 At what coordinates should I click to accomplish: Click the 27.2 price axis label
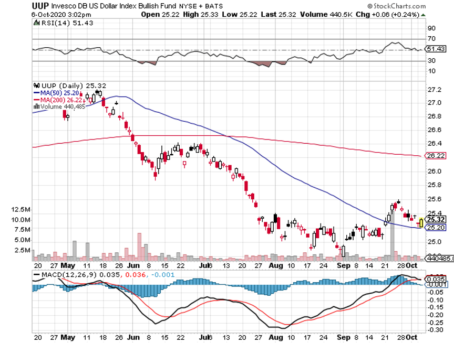click(435, 90)
